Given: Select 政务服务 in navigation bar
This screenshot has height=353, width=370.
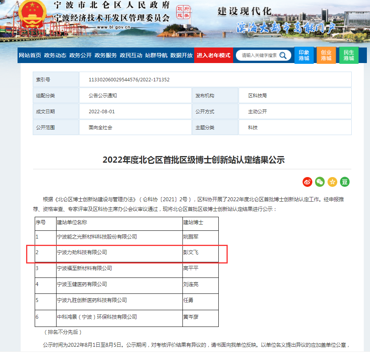Looking at the screenshot, I should 106,55.
